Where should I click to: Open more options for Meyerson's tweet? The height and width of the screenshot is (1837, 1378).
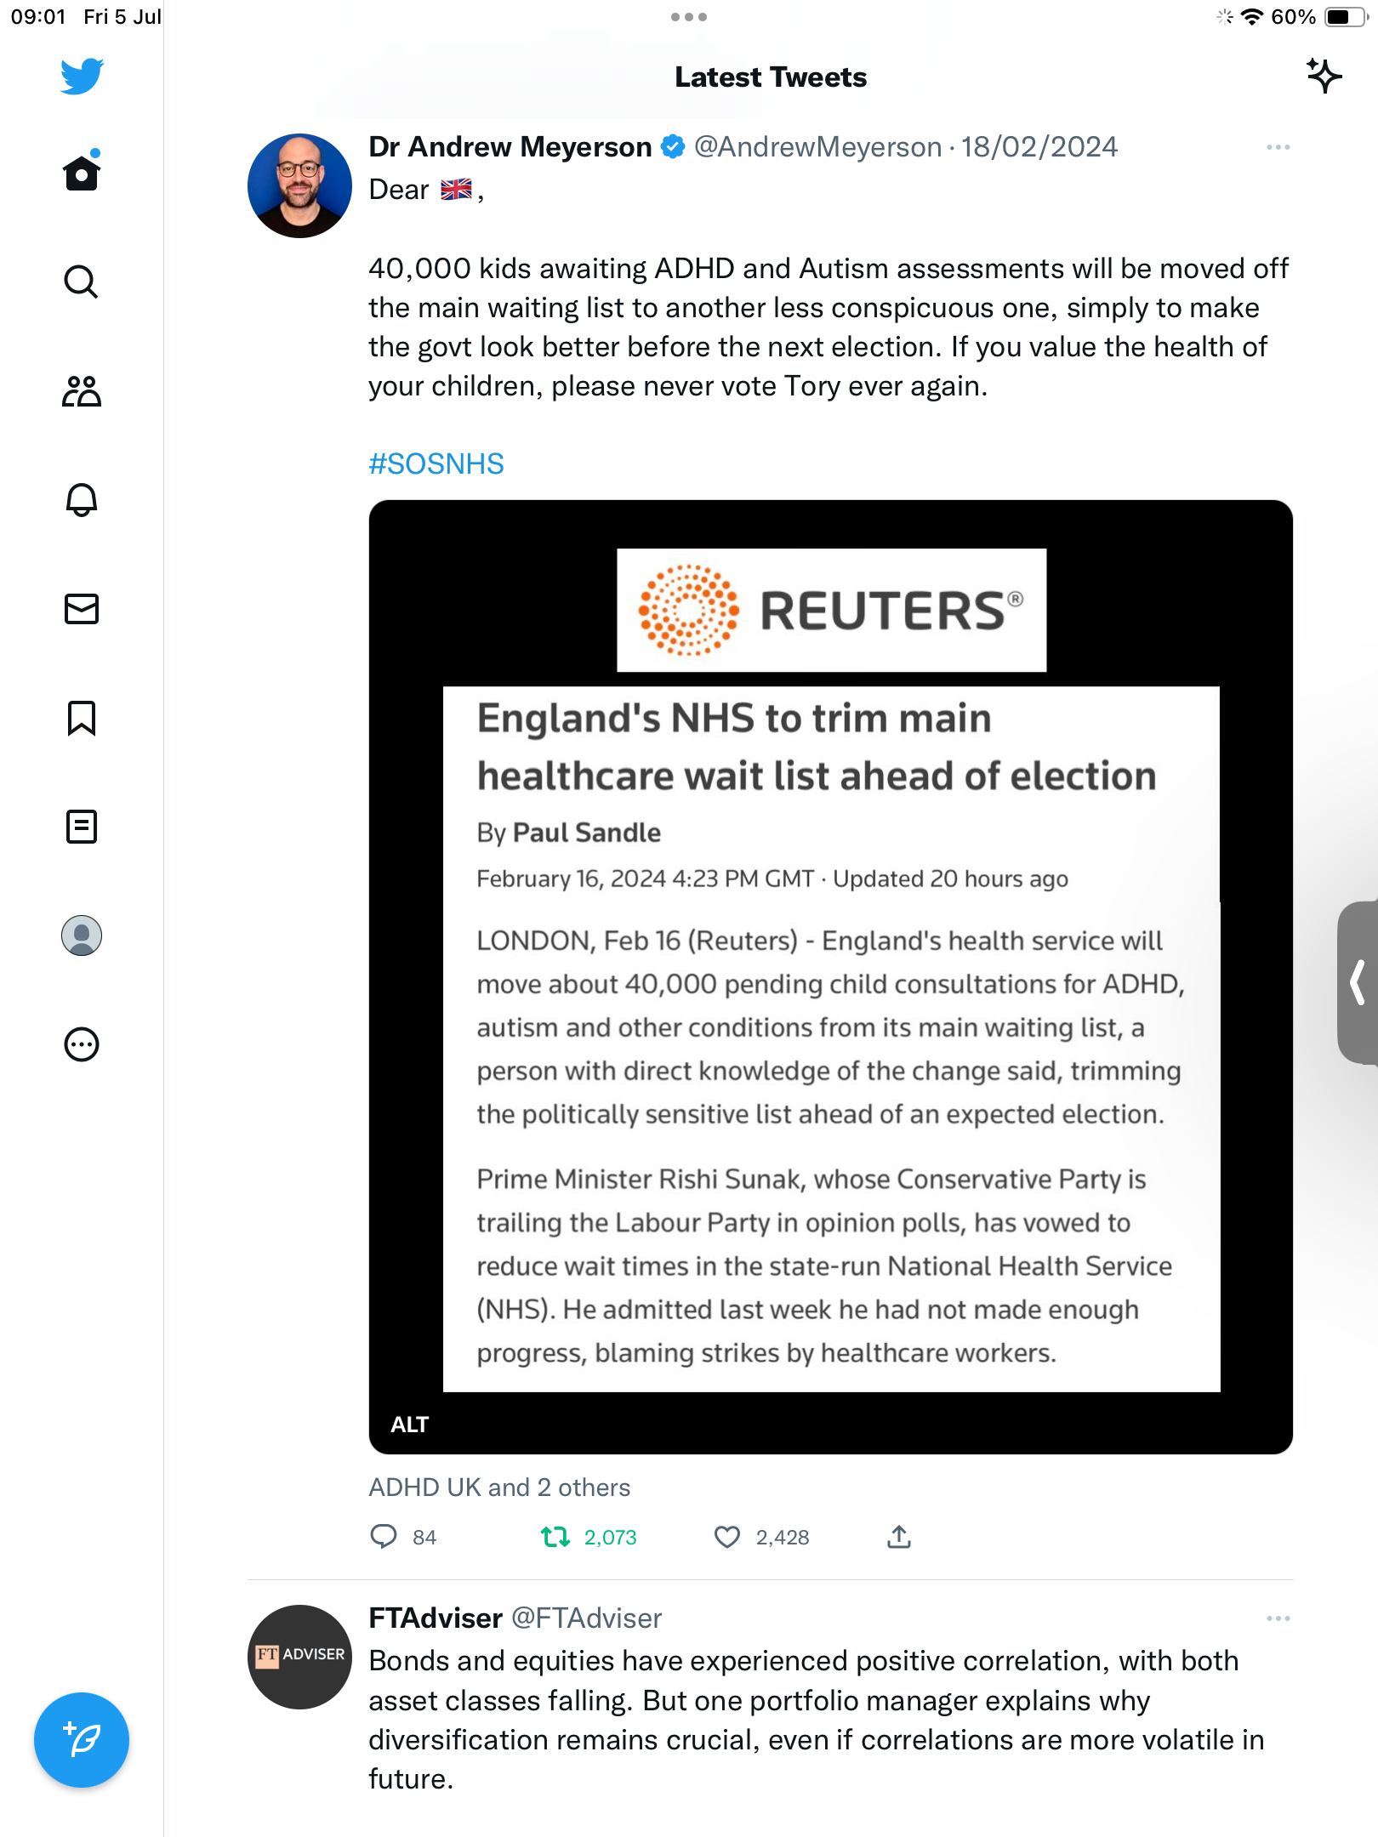(x=1278, y=147)
